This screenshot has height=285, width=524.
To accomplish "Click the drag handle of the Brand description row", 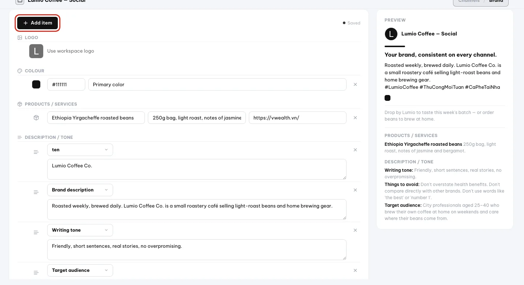I will point(36,192).
